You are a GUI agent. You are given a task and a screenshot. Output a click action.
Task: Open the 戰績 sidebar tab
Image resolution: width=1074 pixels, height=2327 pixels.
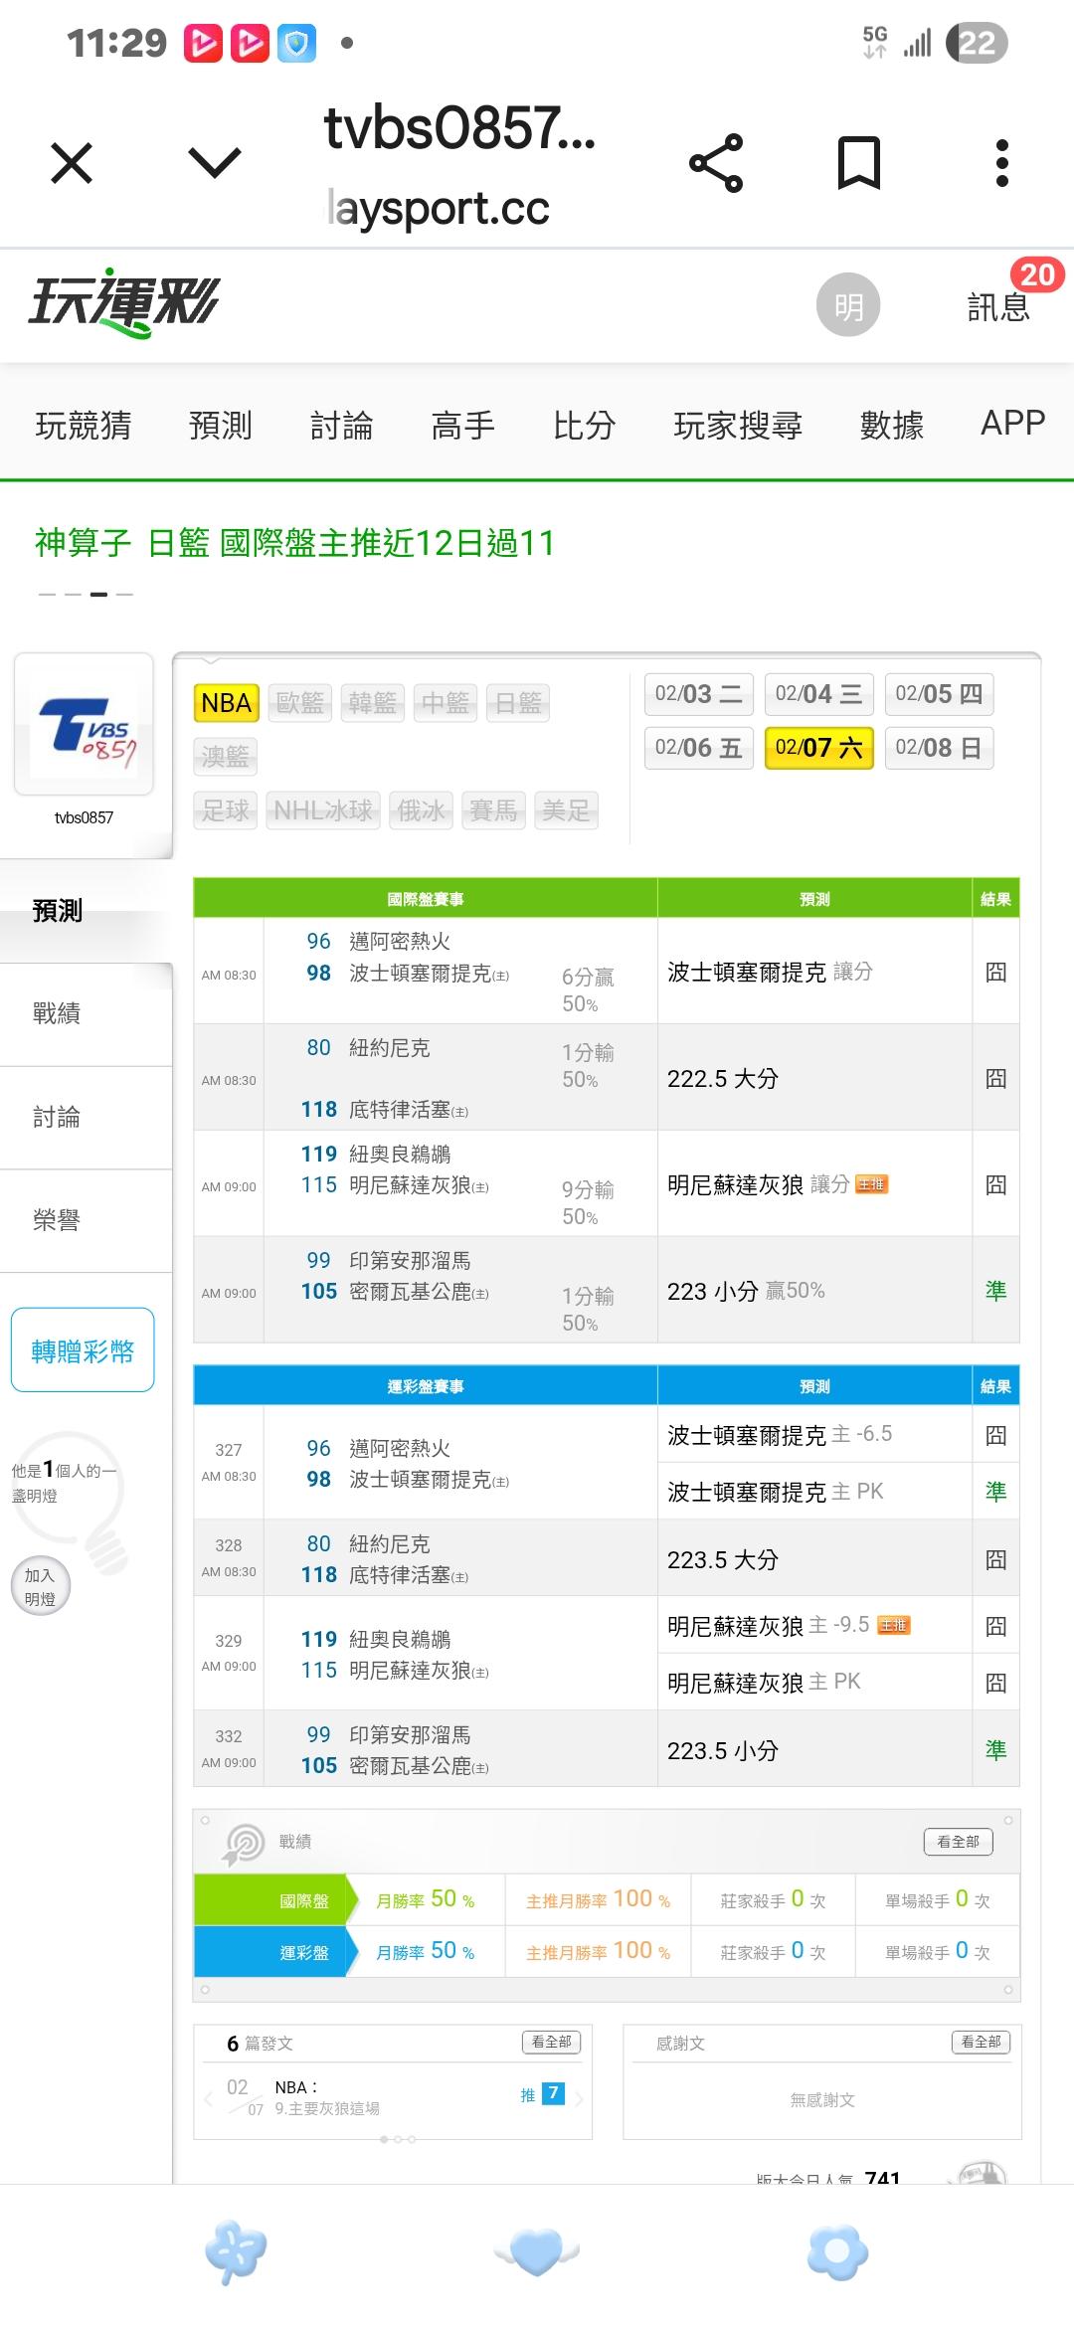point(86,1014)
